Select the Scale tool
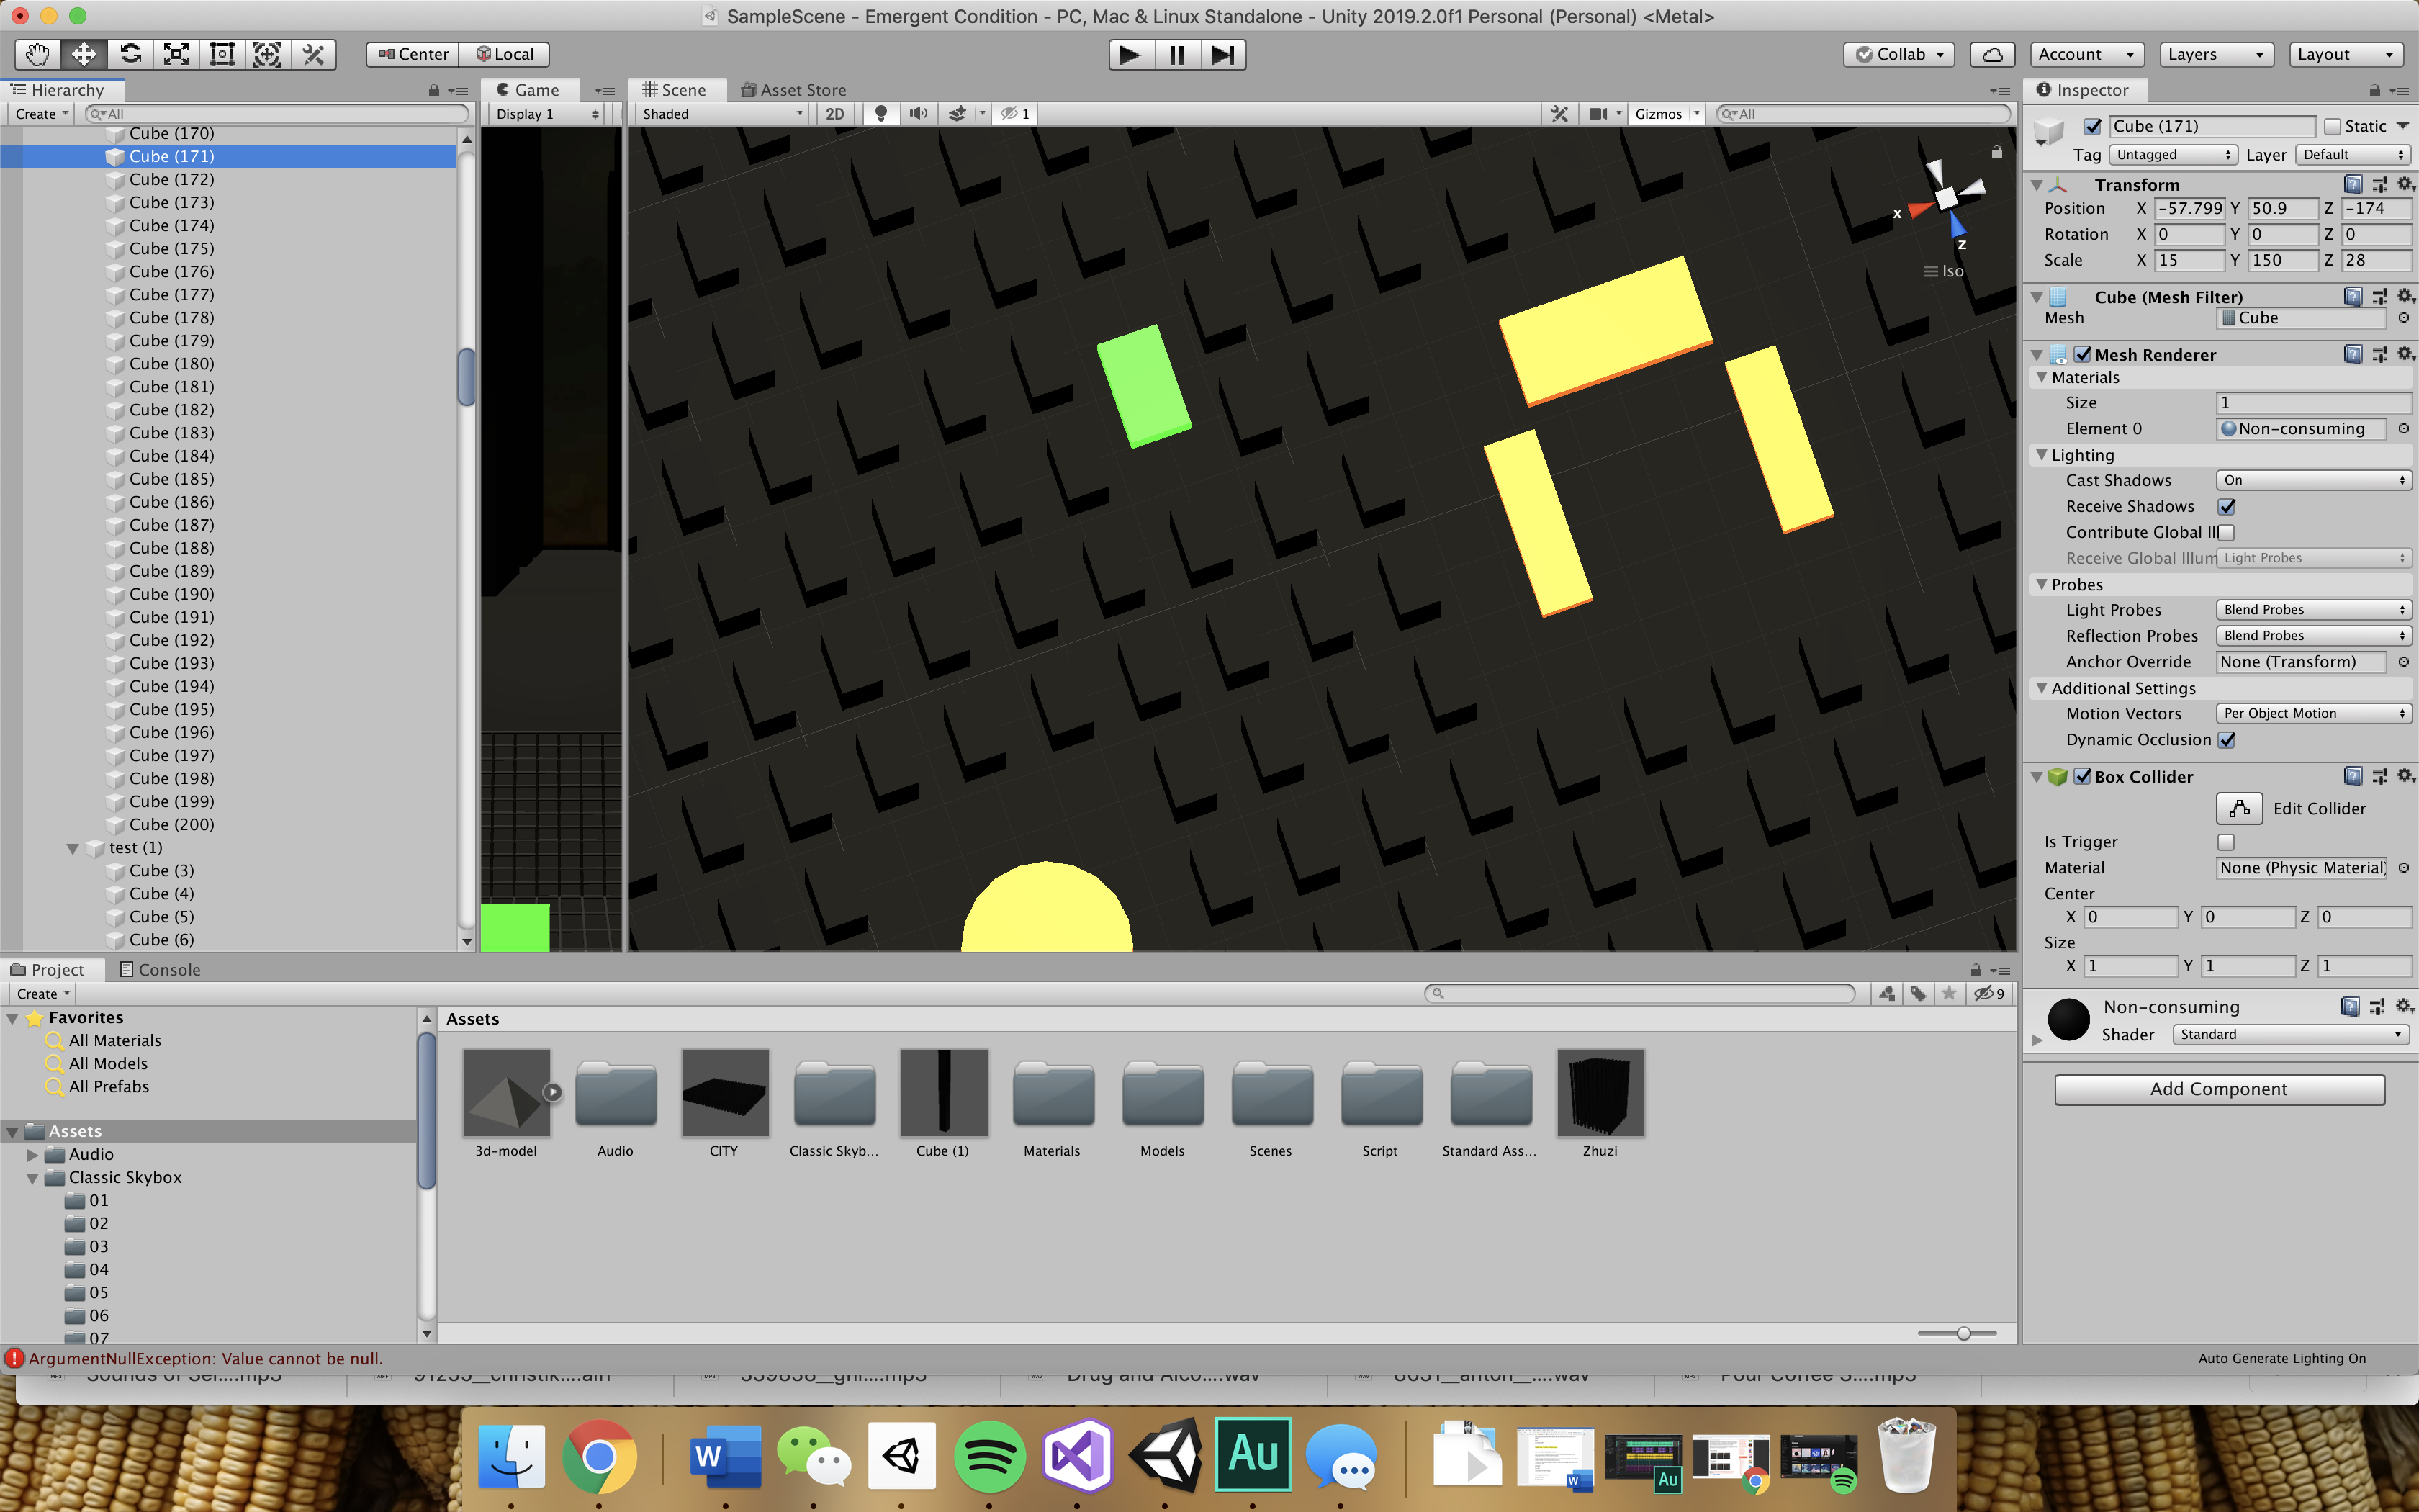This screenshot has height=1512, width=2419. (176, 55)
